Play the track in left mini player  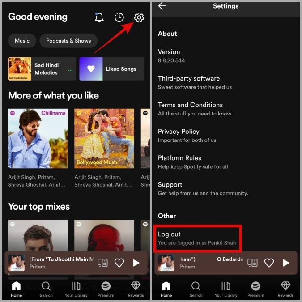click(x=136, y=263)
